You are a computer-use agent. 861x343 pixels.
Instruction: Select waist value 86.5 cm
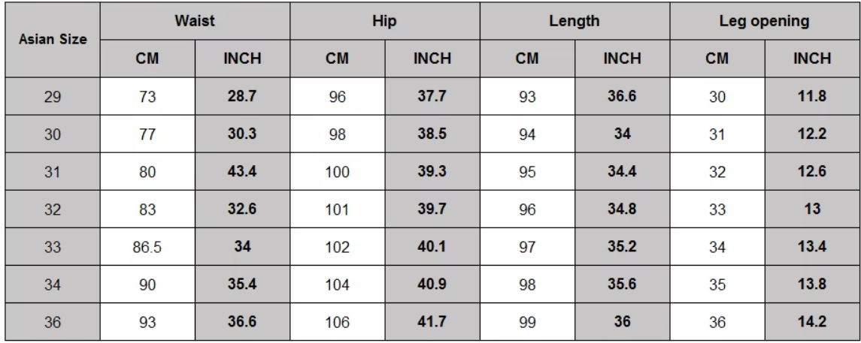(x=147, y=246)
